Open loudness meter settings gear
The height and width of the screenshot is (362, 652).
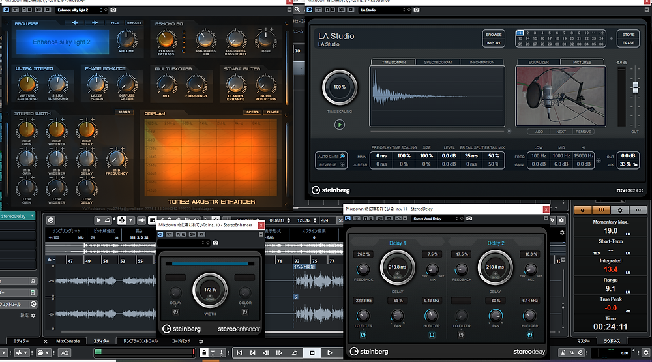point(620,210)
